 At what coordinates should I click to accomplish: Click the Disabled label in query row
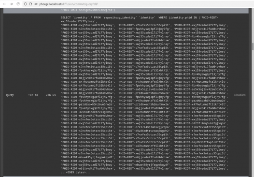[x=240, y=95]
